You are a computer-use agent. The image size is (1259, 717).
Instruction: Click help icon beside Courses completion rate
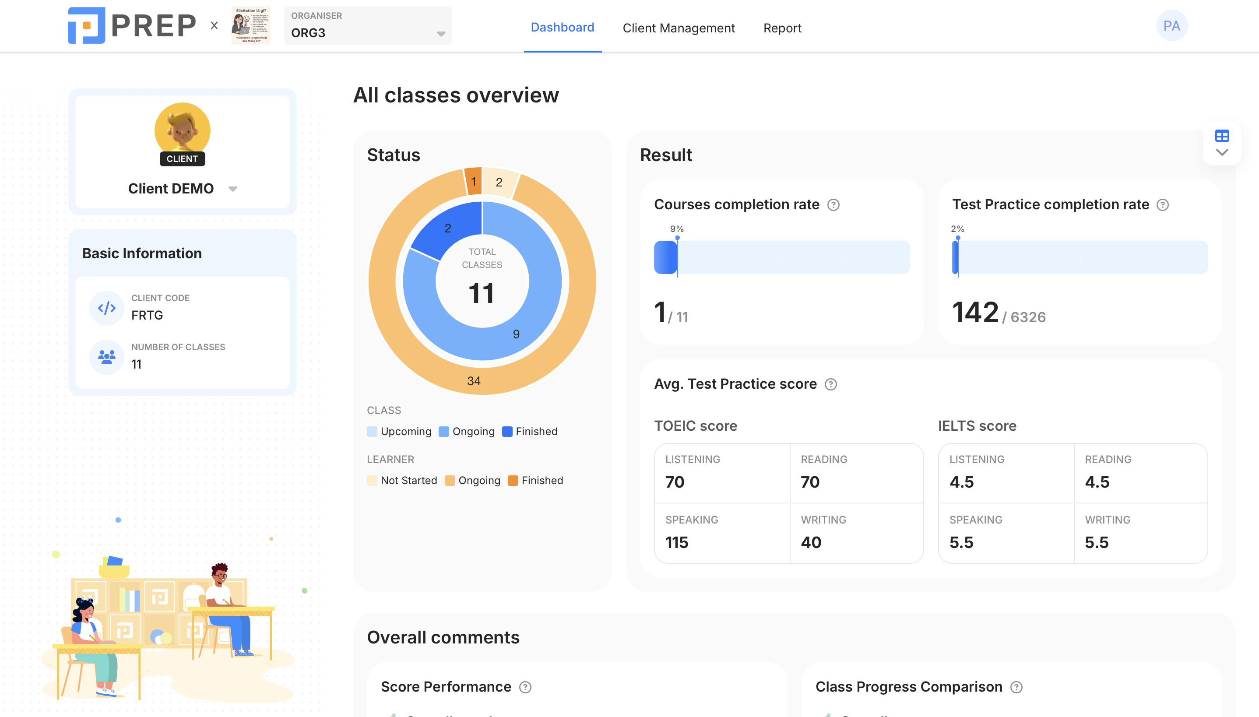(833, 205)
